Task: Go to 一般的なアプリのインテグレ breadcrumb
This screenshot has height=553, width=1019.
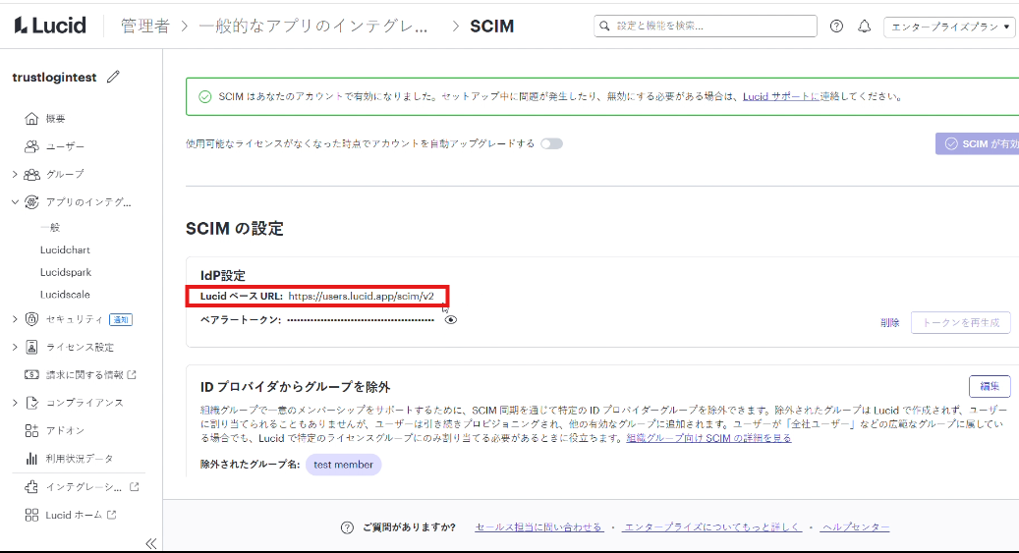Action: [x=313, y=26]
